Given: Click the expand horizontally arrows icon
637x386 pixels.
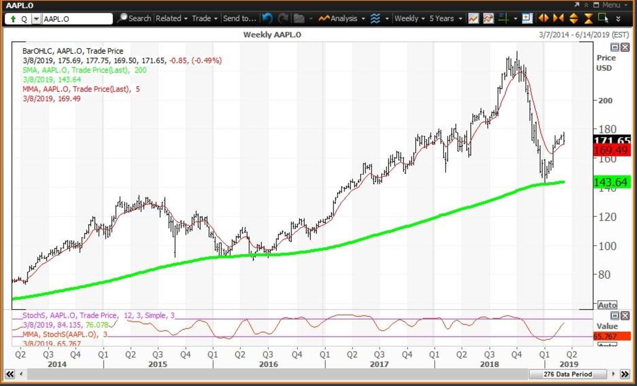Looking at the screenshot, I should click(x=543, y=19).
